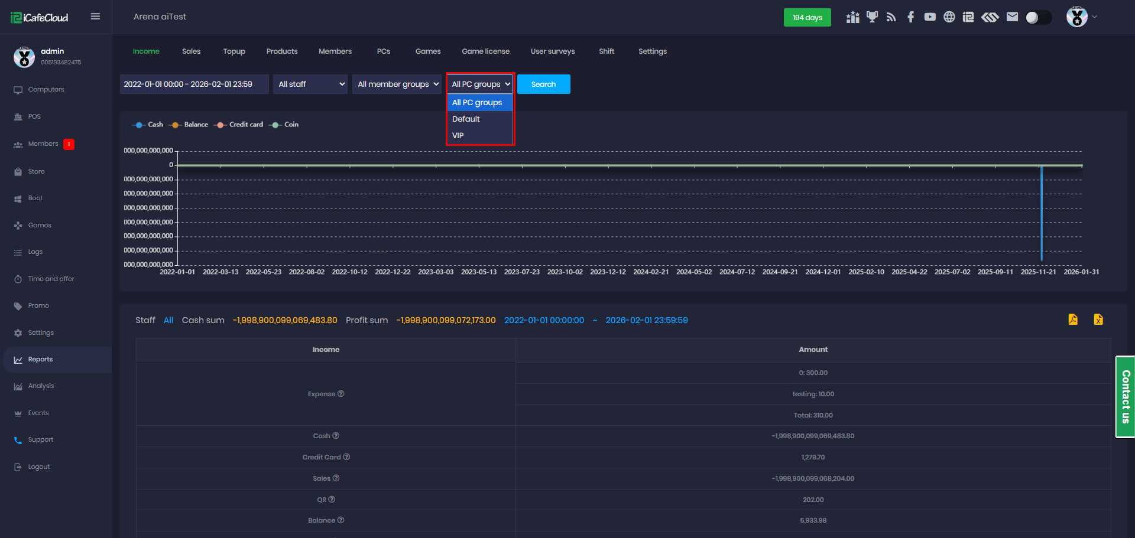Click the Search button
This screenshot has height=538, width=1135.
[x=543, y=84]
